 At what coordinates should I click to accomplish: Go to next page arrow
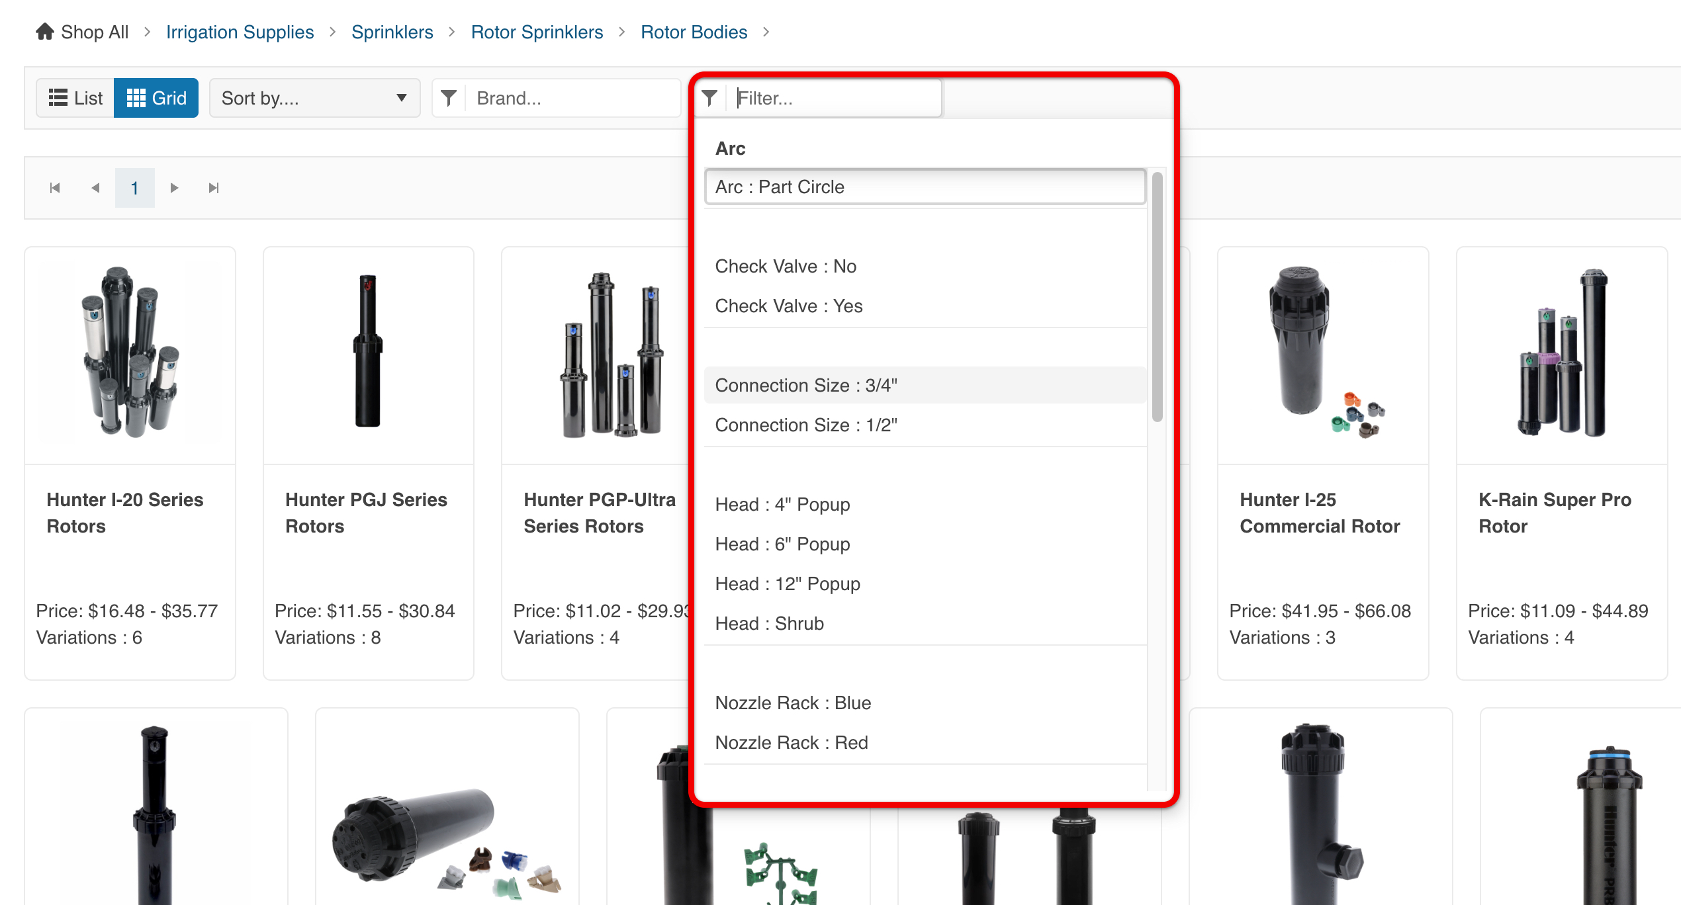coord(174,188)
